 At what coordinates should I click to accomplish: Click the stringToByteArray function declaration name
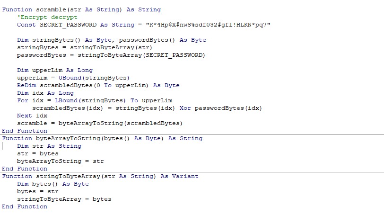pyautogui.click(x=68, y=176)
